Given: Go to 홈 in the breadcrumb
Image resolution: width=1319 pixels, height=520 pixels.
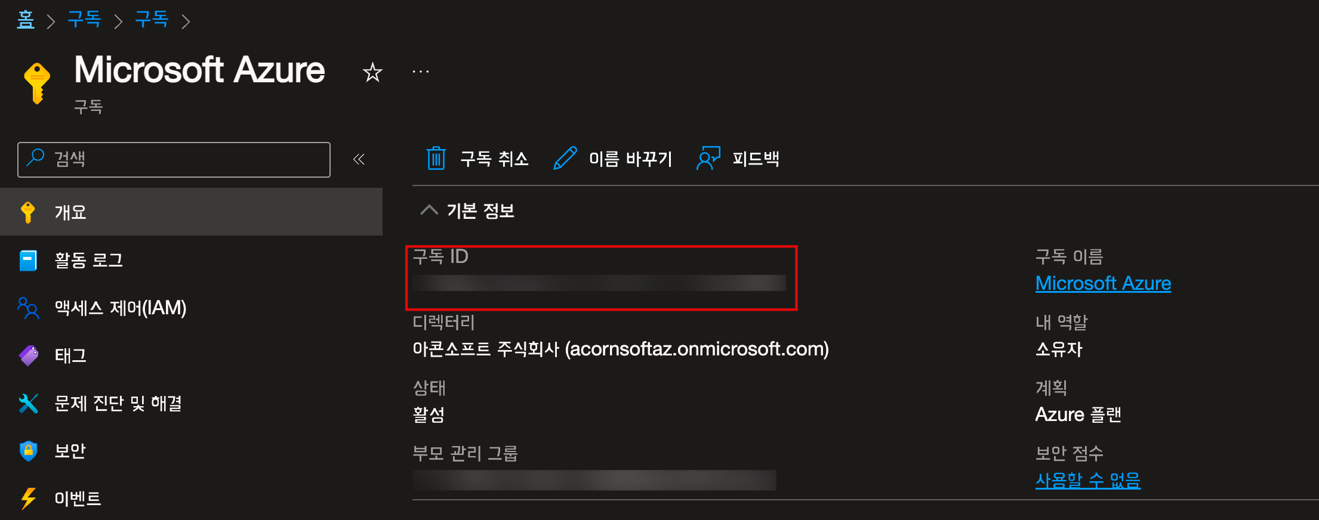Looking at the screenshot, I should coord(26,20).
